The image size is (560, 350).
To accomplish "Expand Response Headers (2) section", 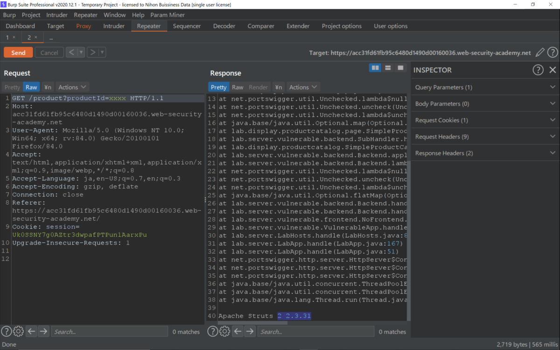I will tap(485, 153).
